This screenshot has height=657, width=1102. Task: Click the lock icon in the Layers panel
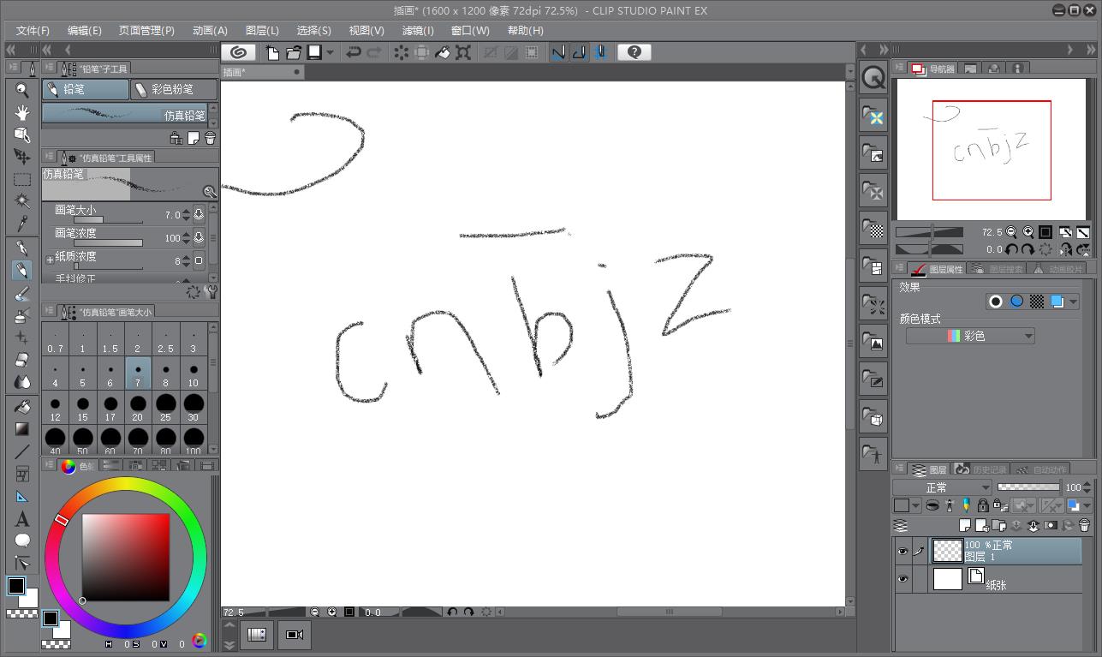pyautogui.click(x=982, y=506)
